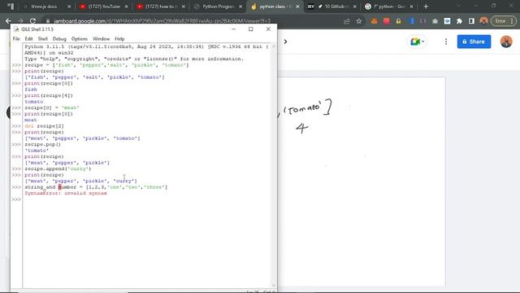
Task: Open the Chrome Extensions puzzle icon
Action: [459, 21]
